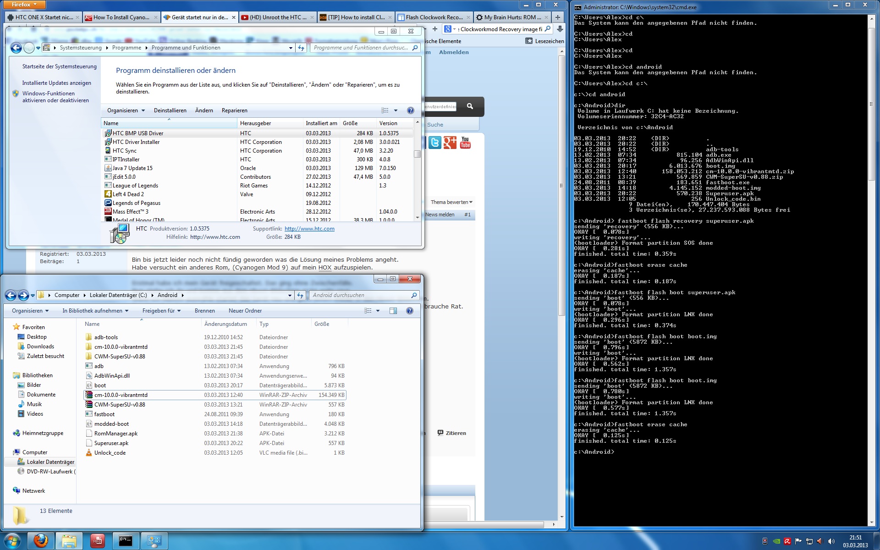Viewport: 880px width, 550px height.
Task: Click the YouTube icon on webpage
Action: pyautogui.click(x=465, y=143)
